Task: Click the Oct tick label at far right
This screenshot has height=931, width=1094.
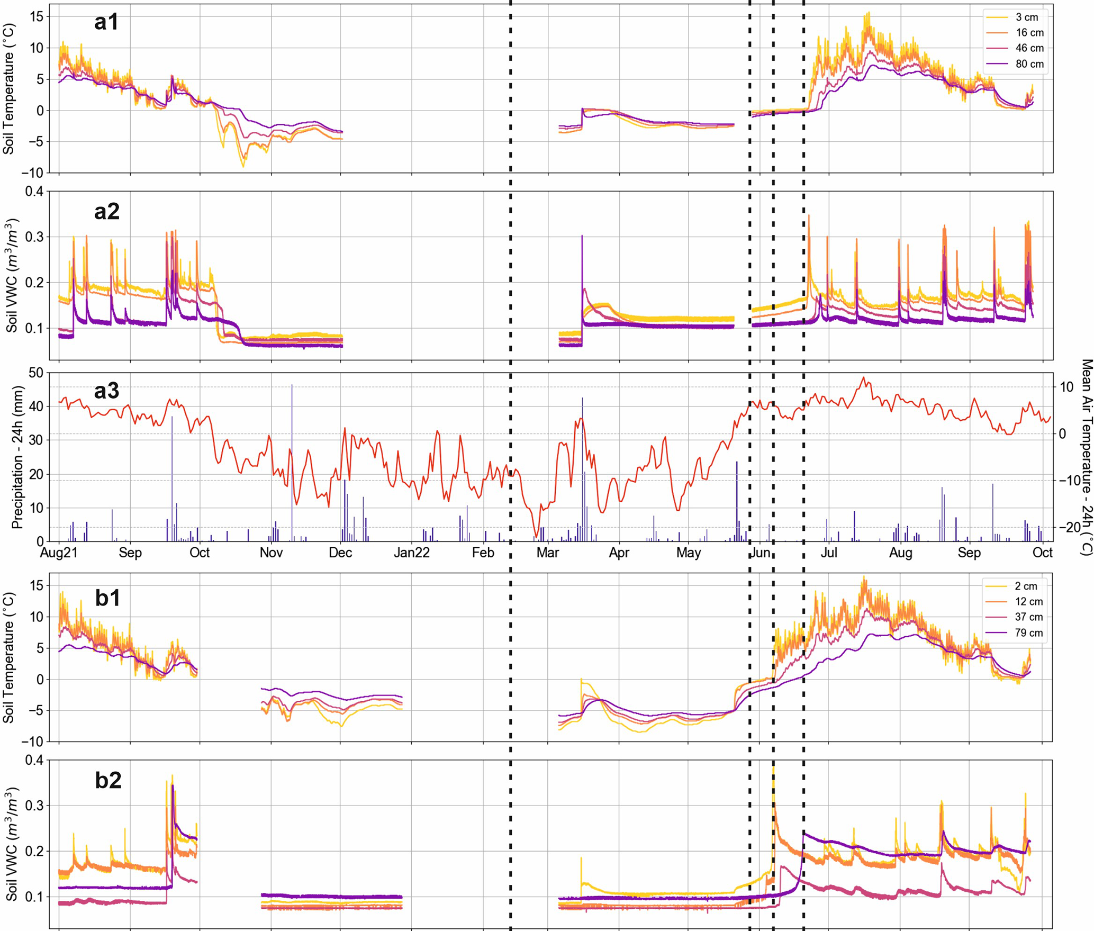Action: (x=1042, y=553)
